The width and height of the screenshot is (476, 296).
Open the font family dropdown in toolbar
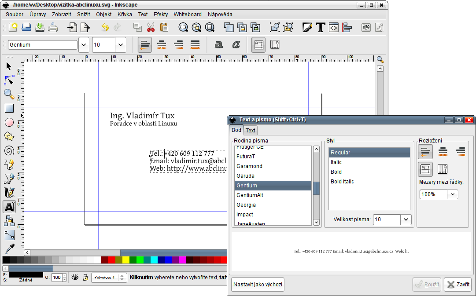[x=84, y=45]
